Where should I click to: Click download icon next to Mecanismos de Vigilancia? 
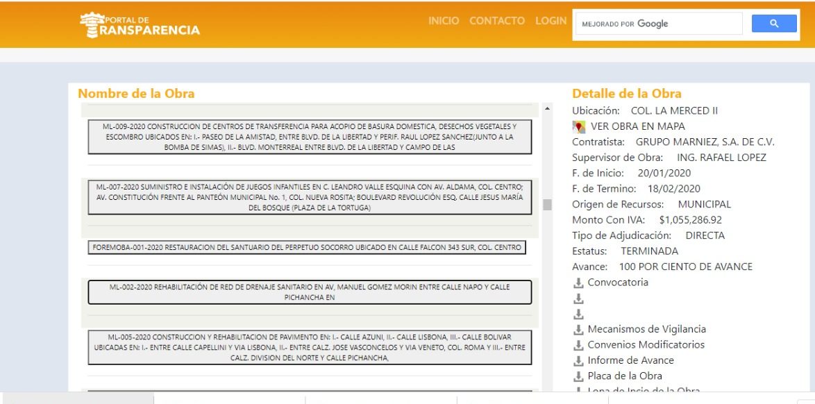coord(578,330)
